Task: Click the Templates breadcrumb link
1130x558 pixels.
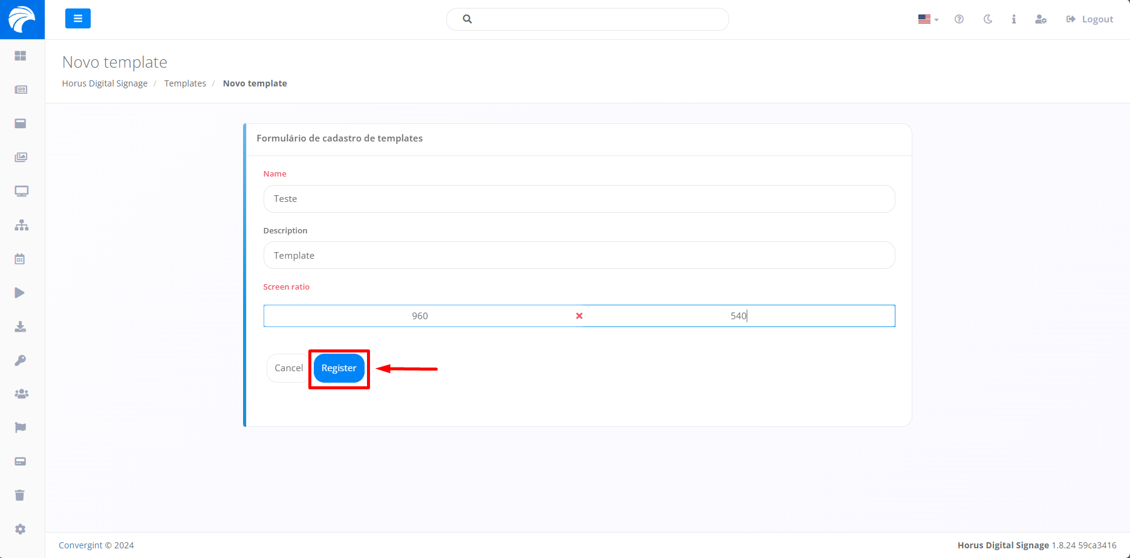Action: click(185, 83)
